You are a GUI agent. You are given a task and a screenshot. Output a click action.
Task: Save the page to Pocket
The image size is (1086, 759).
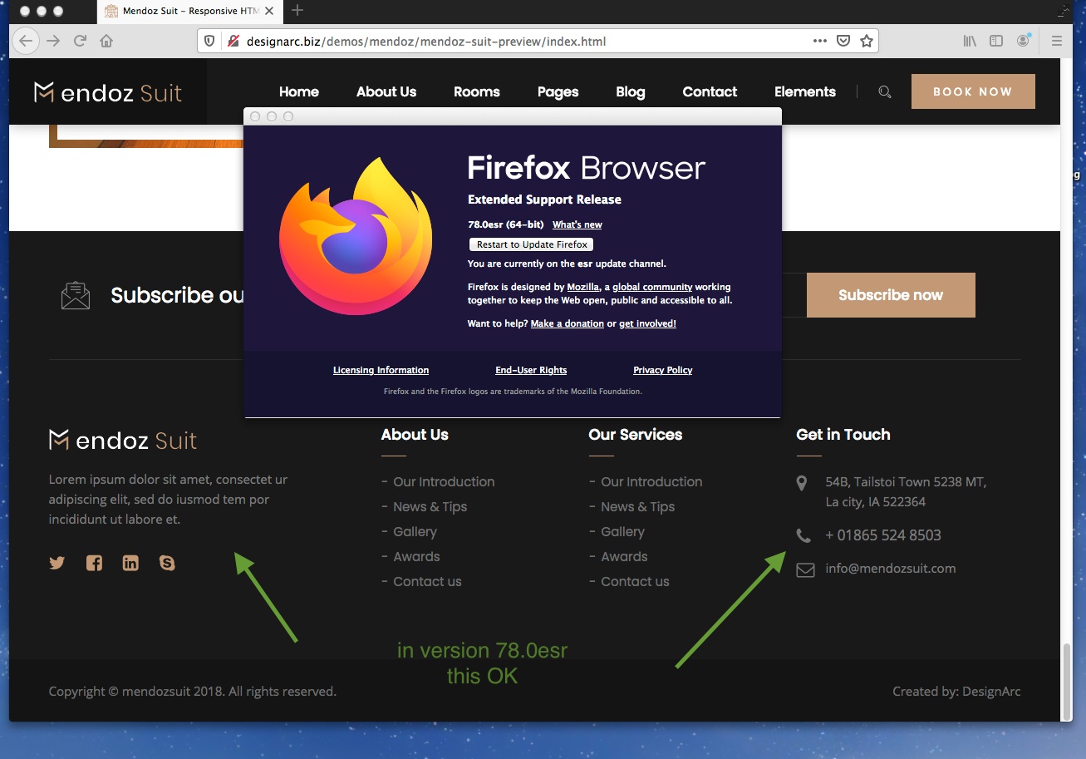(x=843, y=41)
